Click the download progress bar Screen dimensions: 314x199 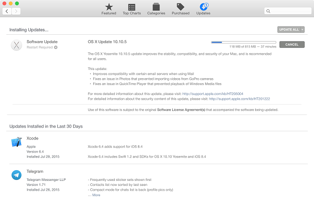243,43
